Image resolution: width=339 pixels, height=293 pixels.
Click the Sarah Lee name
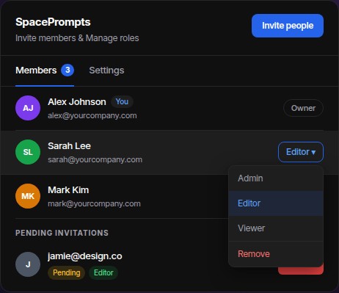click(x=69, y=146)
